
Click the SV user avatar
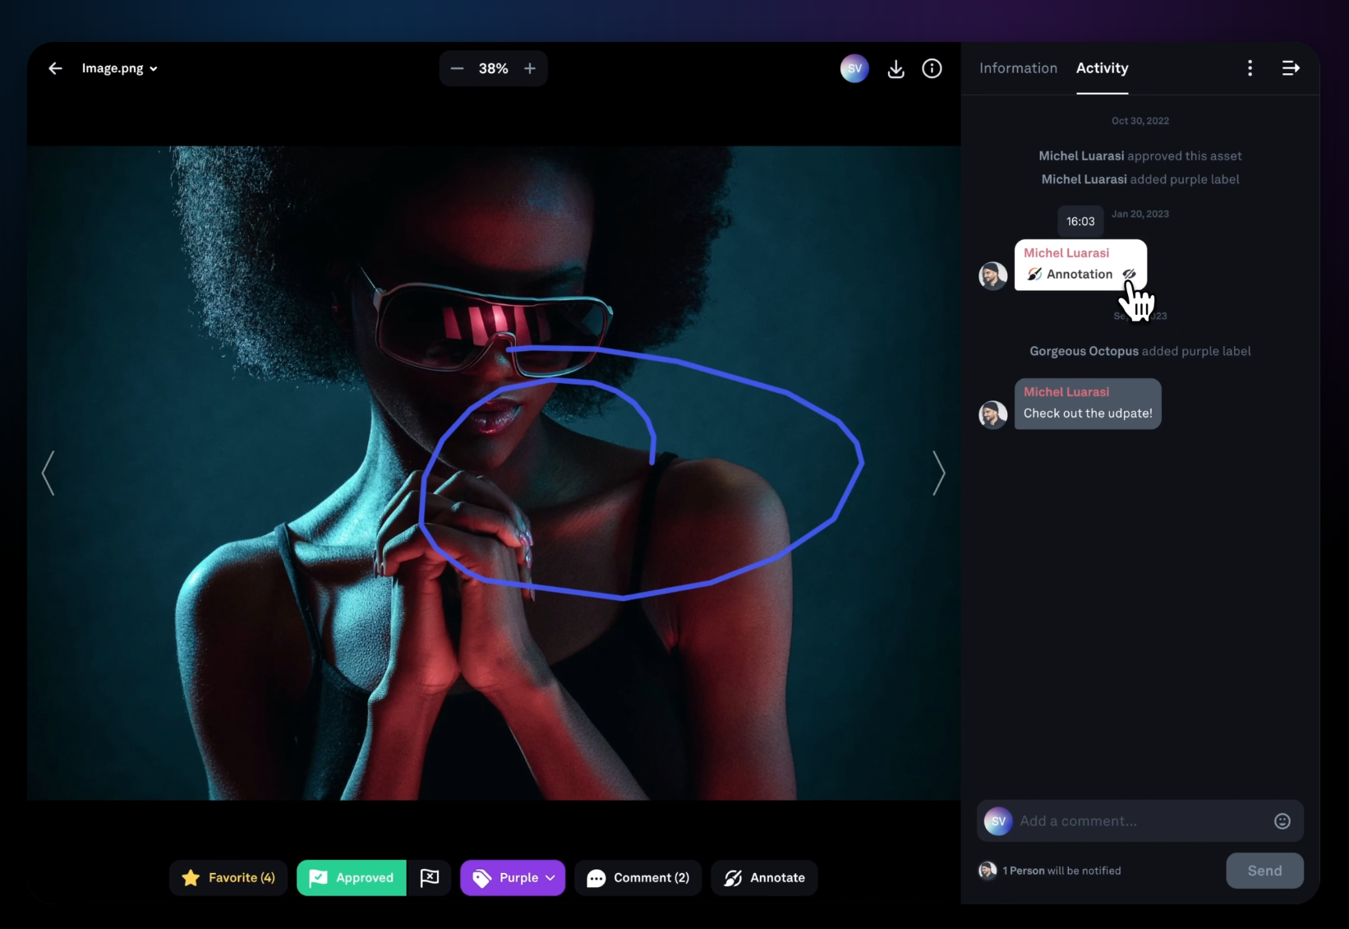[854, 68]
